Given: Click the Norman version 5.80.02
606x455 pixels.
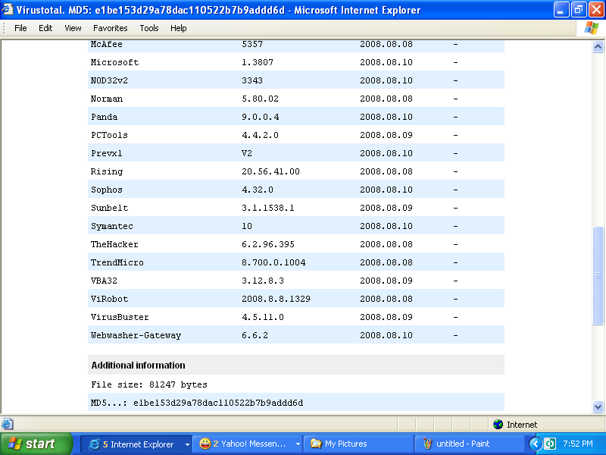Looking at the screenshot, I should click(260, 99).
